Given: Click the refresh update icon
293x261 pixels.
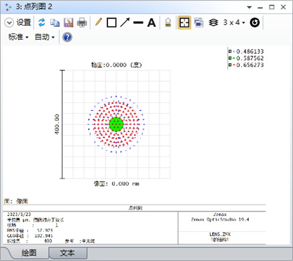Looking at the screenshot, I should click(x=42, y=23).
